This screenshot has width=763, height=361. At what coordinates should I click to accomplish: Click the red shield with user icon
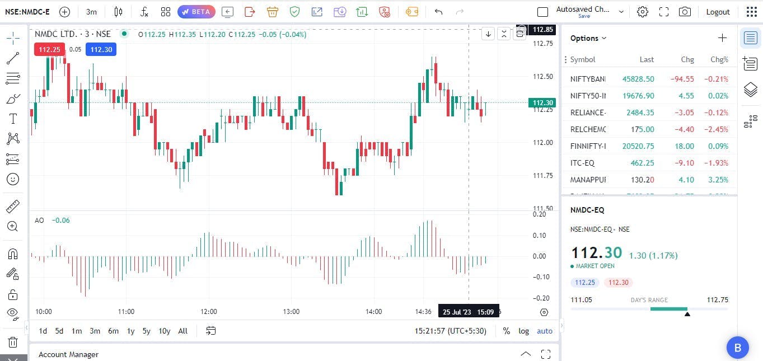[x=384, y=12]
